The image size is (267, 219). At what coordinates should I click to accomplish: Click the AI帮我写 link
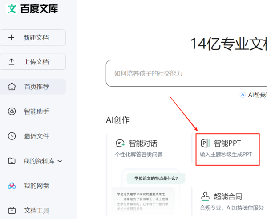tap(258, 95)
